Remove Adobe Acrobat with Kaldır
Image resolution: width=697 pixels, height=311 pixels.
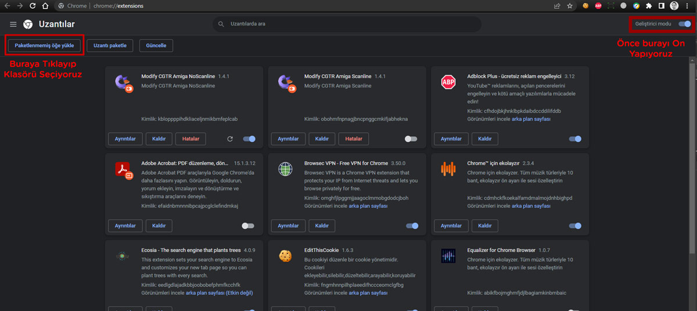click(x=159, y=226)
